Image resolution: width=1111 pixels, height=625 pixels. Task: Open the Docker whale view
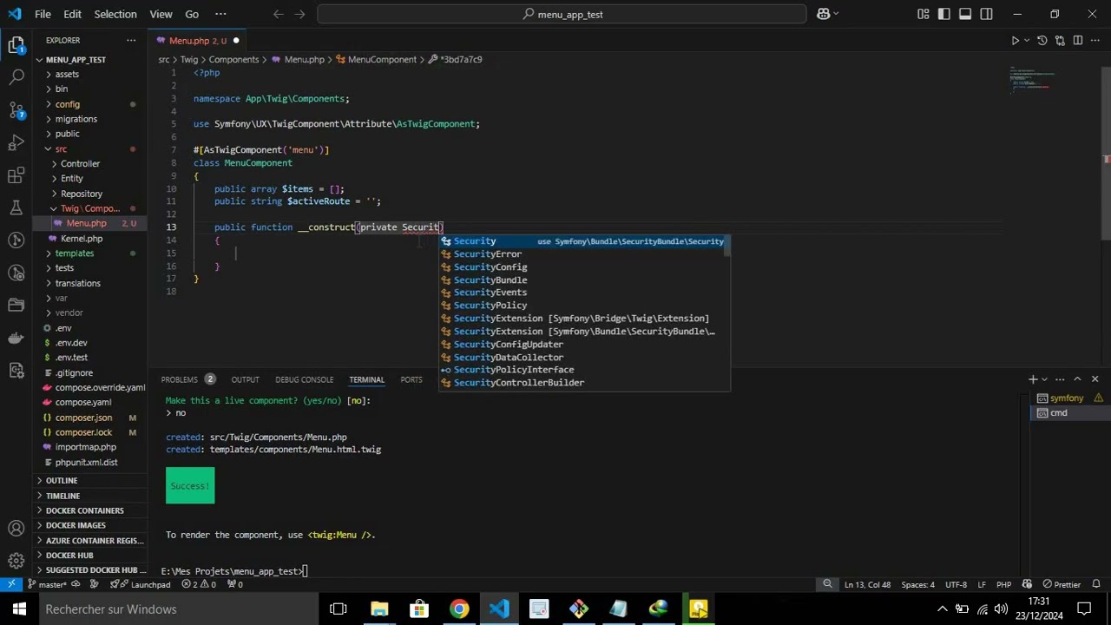click(16, 338)
